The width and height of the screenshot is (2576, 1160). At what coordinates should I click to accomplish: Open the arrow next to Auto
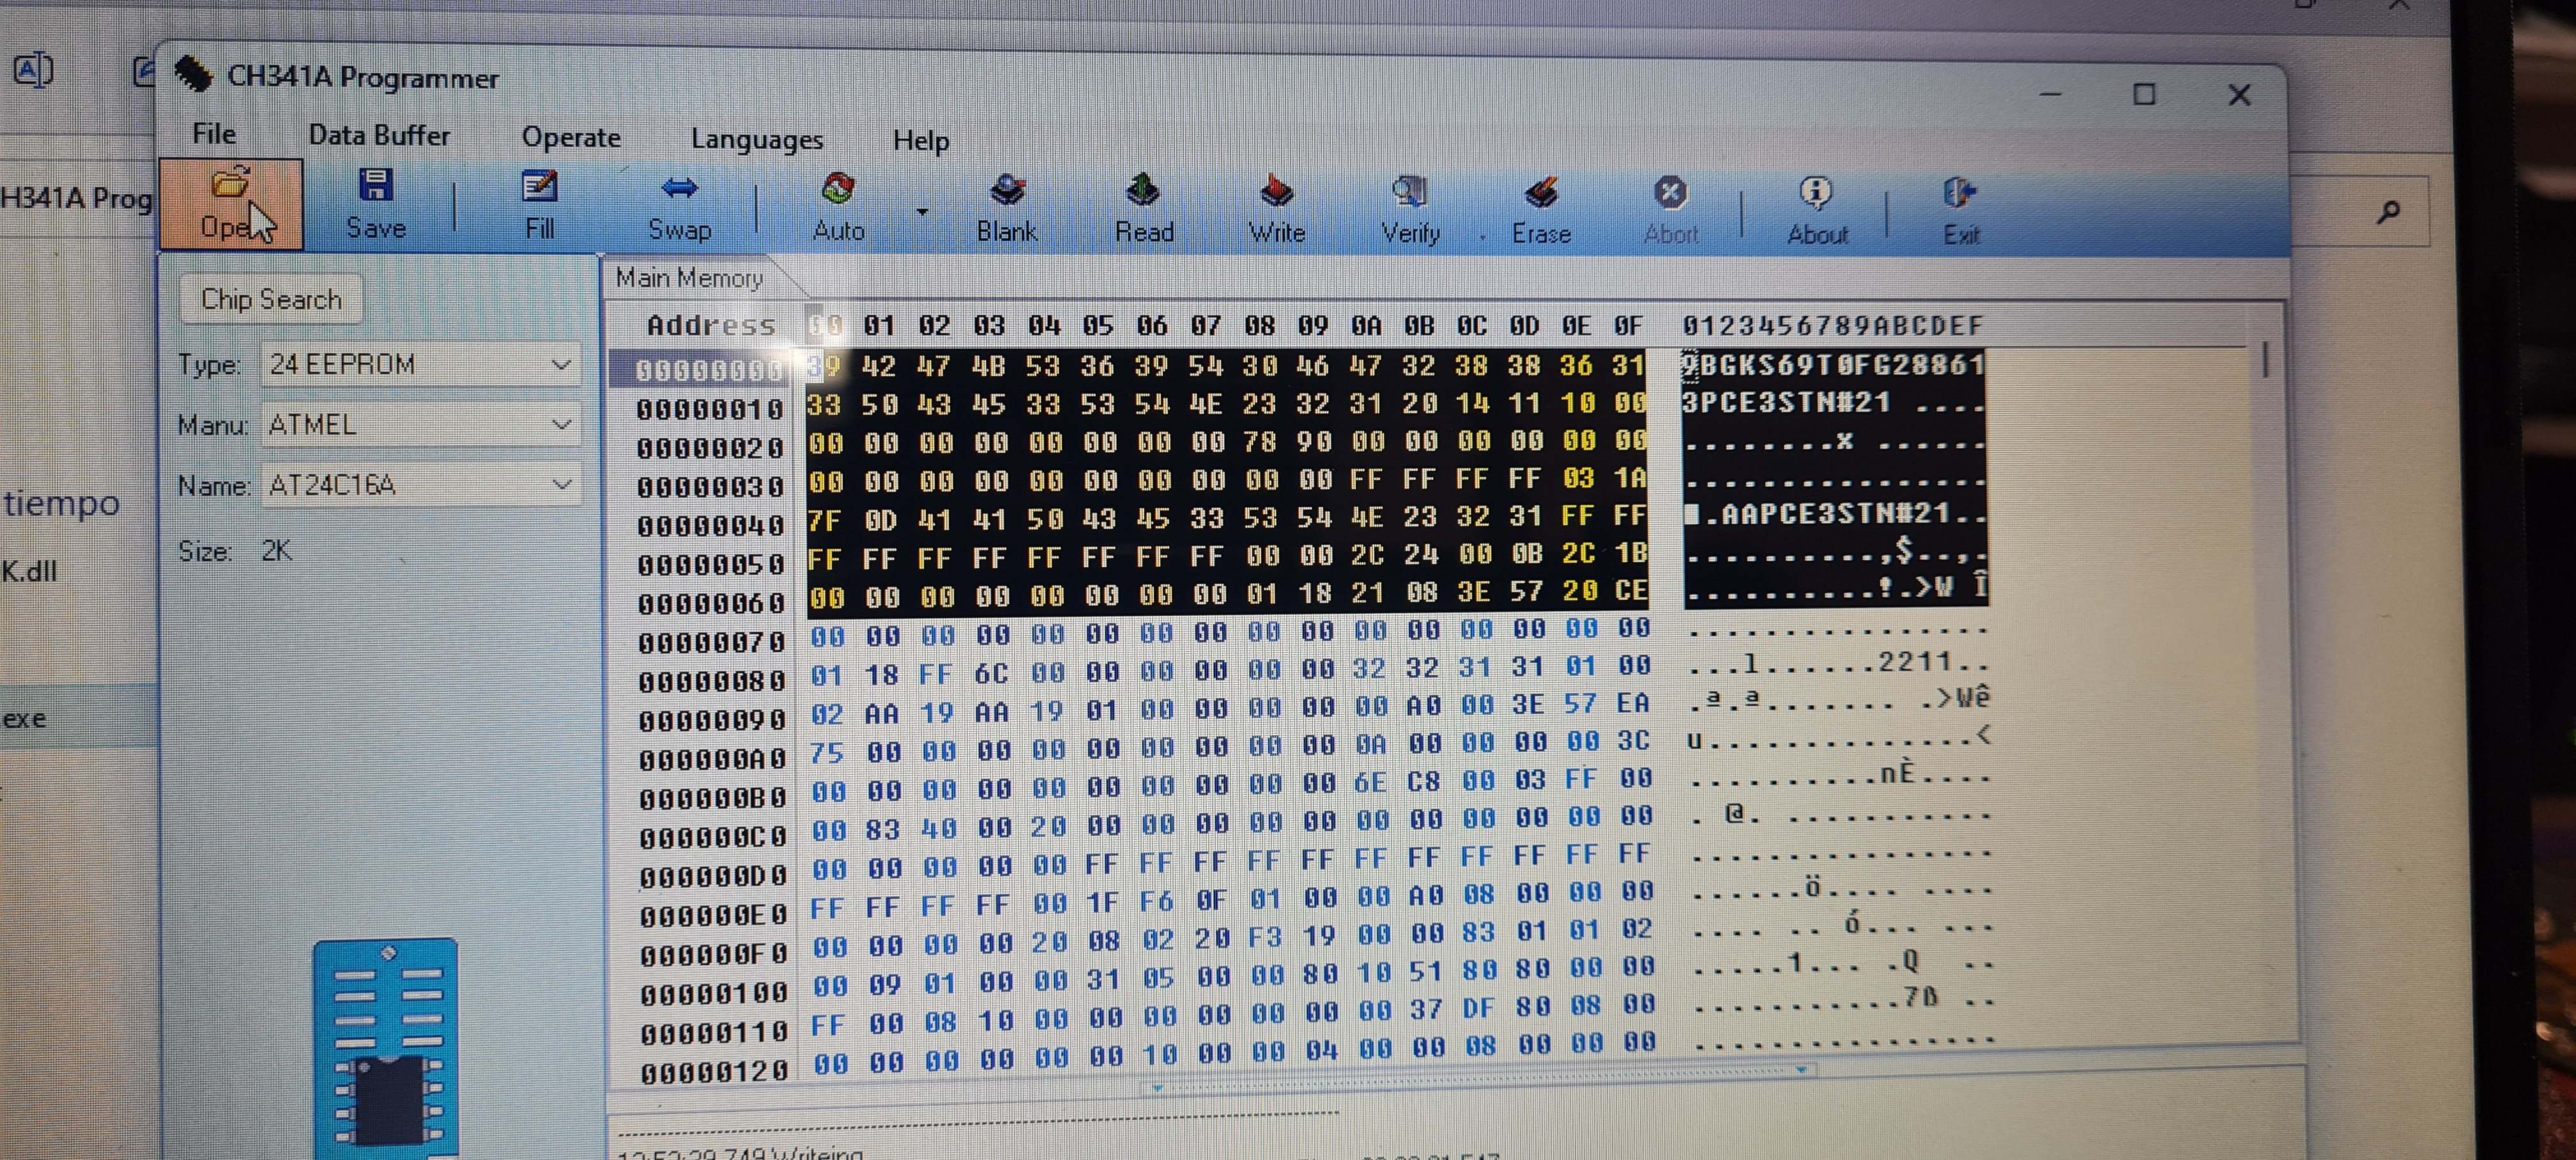coord(922,211)
